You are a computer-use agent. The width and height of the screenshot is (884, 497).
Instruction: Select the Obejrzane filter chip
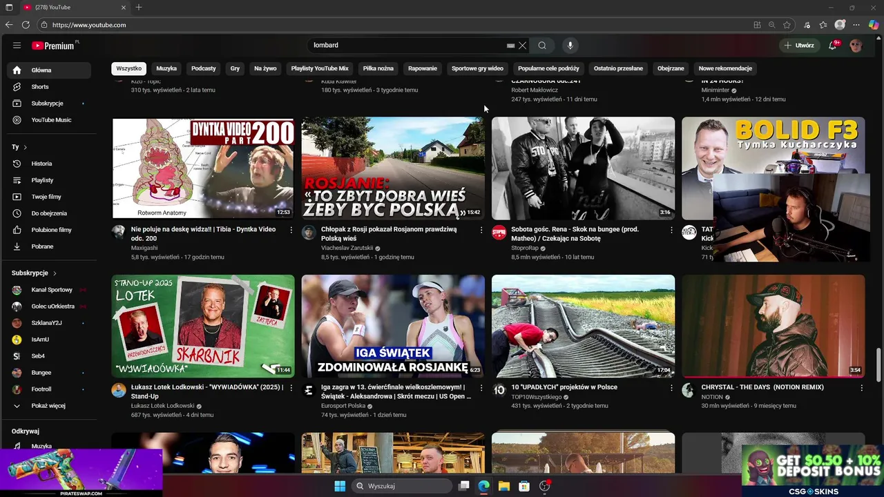671,68
